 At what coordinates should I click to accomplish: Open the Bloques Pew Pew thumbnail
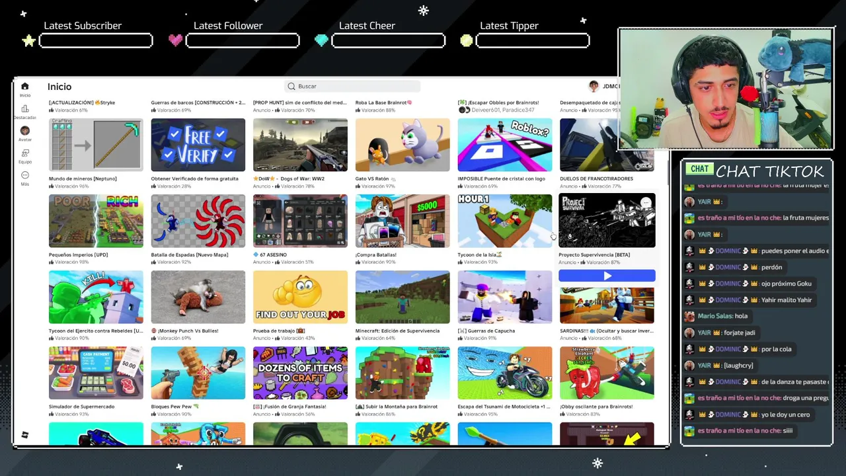[x=198, y=373]
